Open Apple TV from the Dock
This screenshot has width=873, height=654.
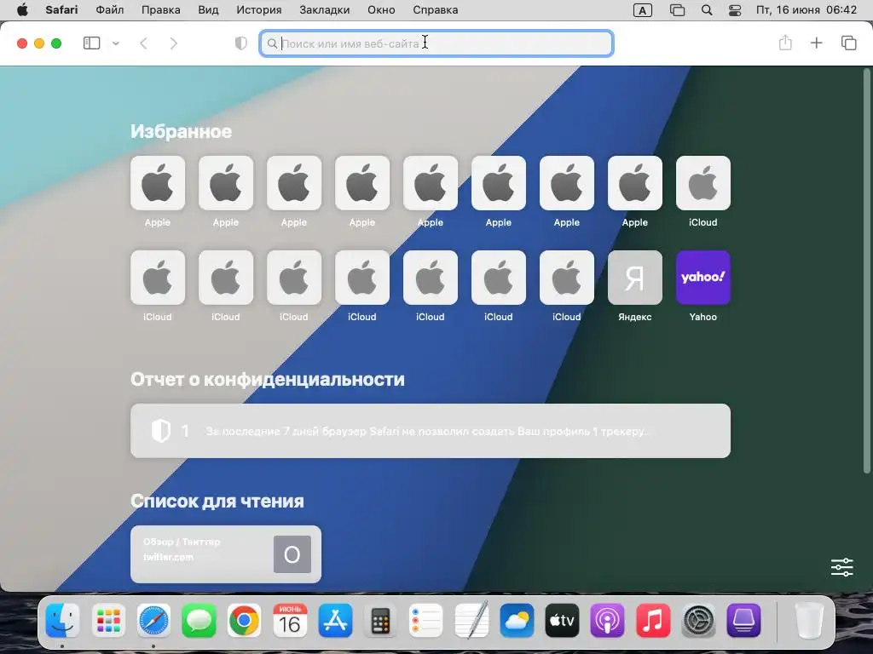click(x=563, y=620)
